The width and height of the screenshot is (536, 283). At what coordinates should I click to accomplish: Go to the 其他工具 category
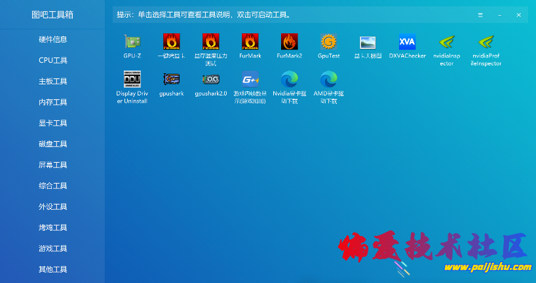(x=53, y=269)
